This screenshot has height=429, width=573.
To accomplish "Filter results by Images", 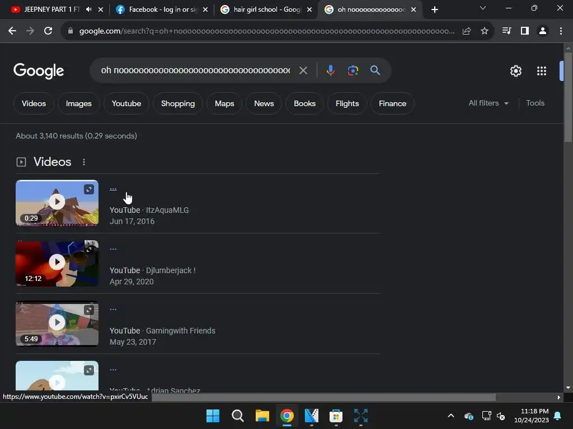I will click(78, 103).
